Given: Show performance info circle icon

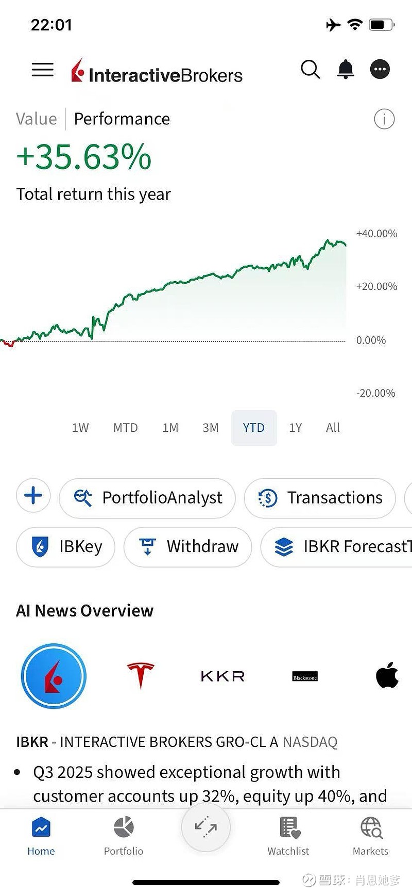Looking at the screenshot, I should [384, 119].
